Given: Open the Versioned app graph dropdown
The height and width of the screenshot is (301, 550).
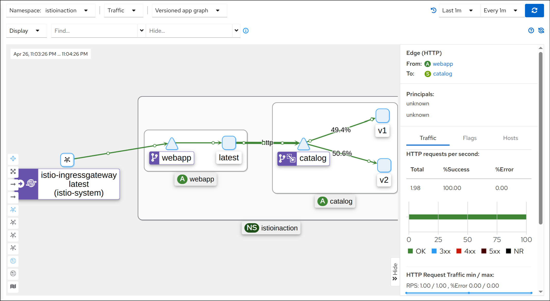Looking at the screenshot, I should [189, 11].
